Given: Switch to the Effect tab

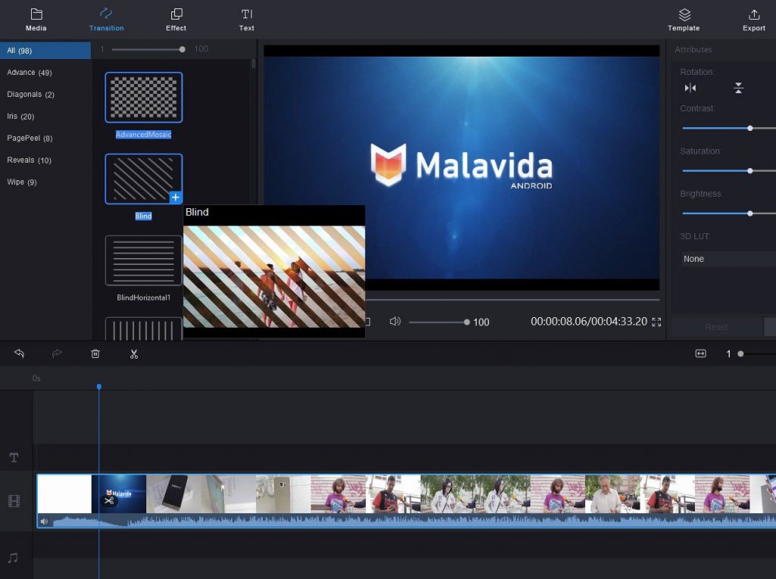Looking at the screenshot, I should [x=175, y=18].
